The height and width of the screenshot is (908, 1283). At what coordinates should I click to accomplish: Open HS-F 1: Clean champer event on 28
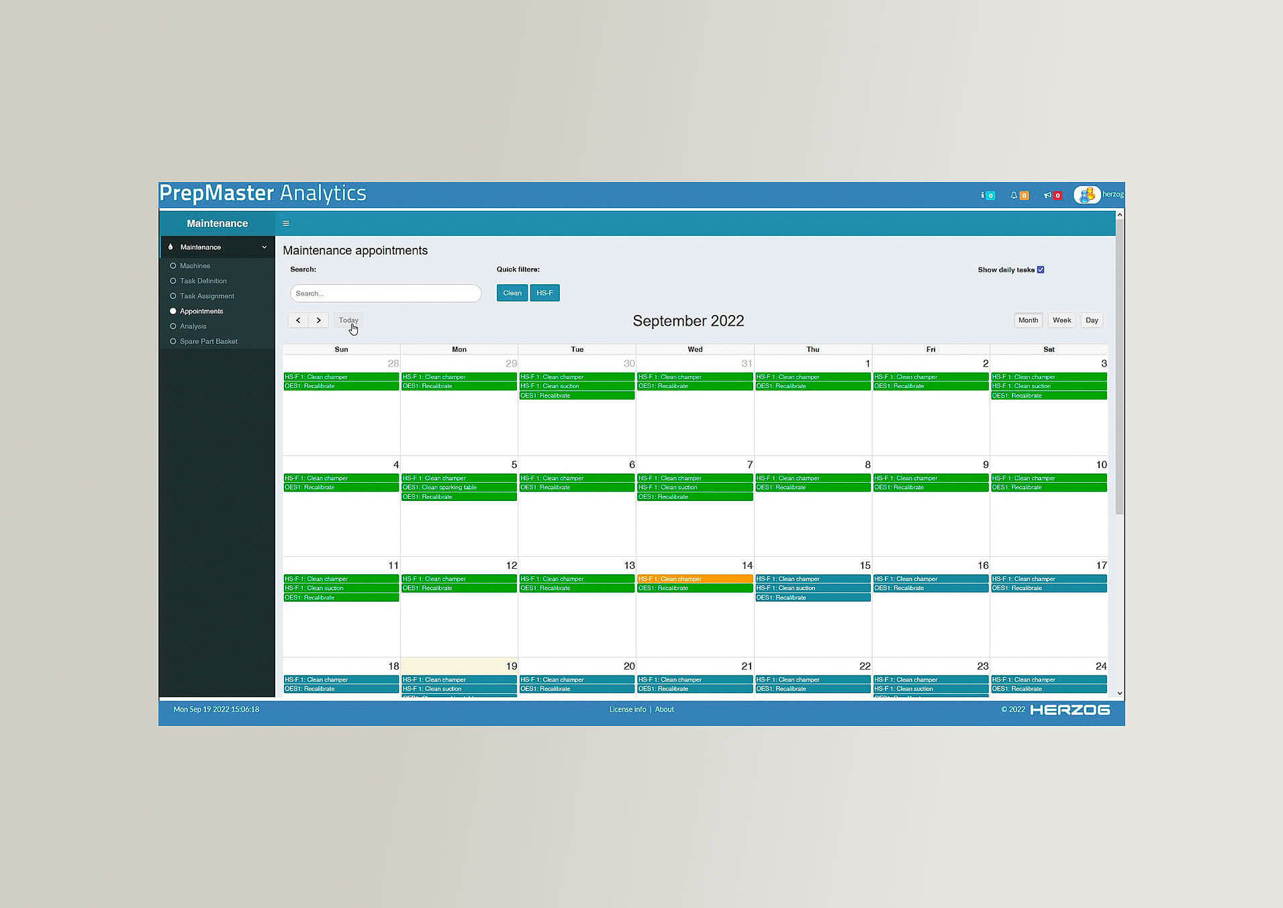(341, 377)
